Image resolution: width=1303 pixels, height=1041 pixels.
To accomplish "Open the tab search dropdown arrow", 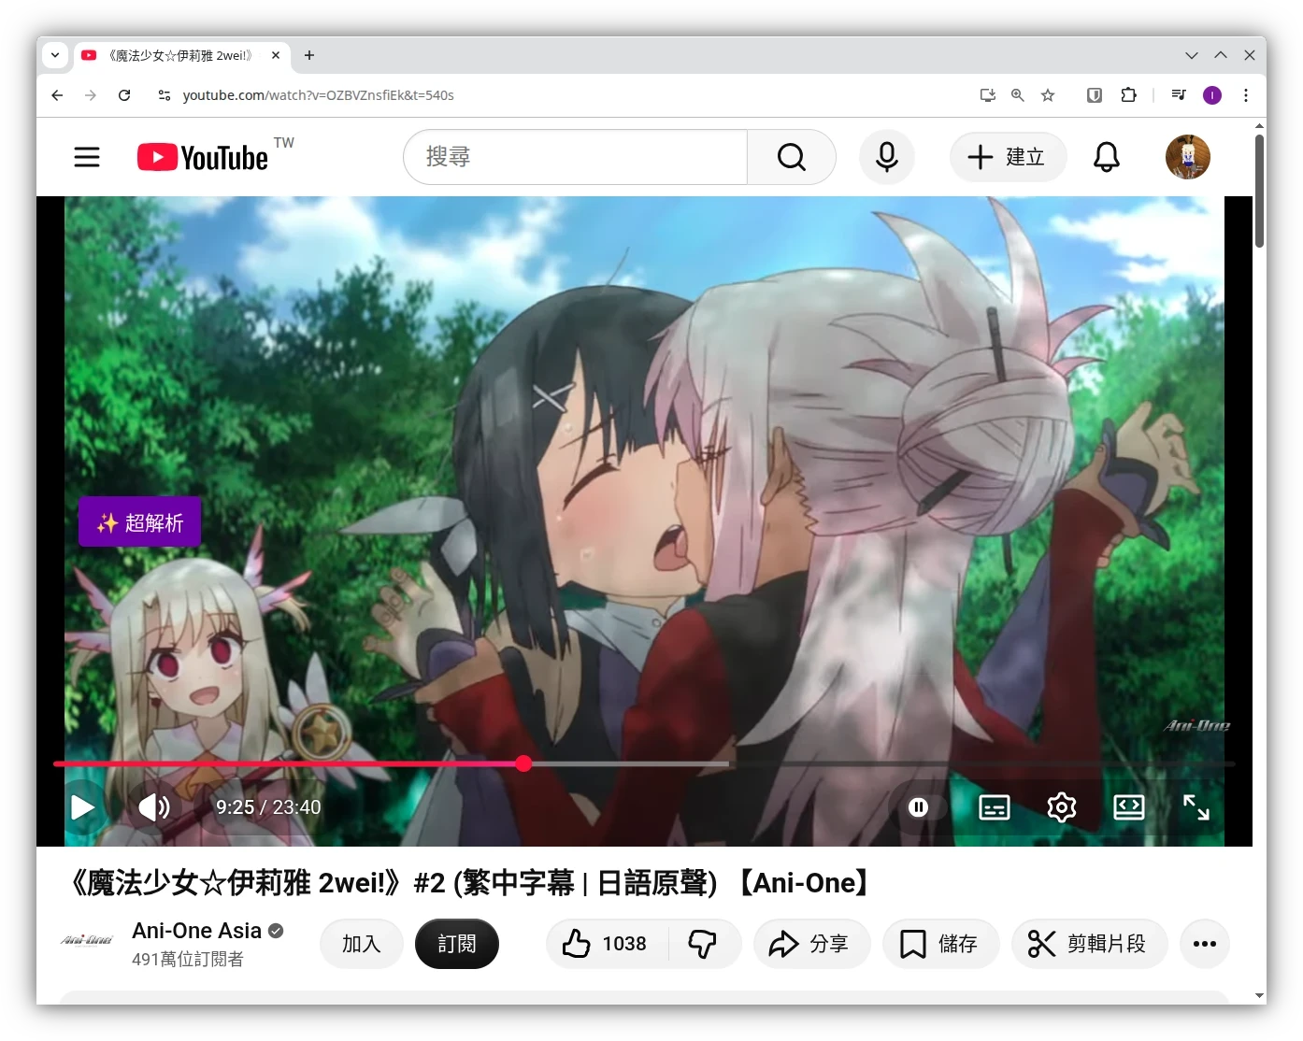I will click(55, 55).
